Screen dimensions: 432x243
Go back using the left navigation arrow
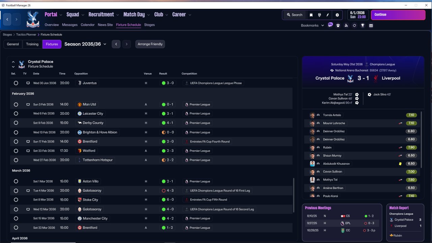(7, 20)
